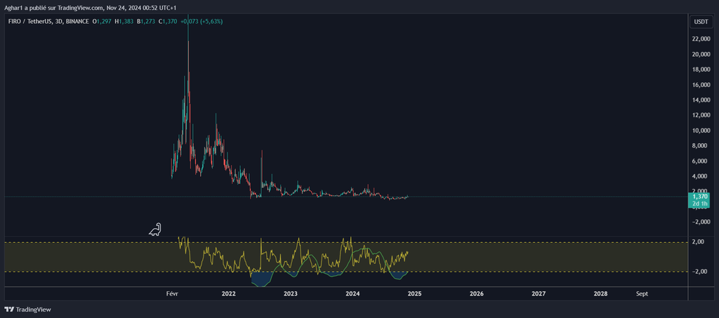Open the USDT currency selector
The image size is (719, 318).
pyautogui.click(x=700, y=22)
